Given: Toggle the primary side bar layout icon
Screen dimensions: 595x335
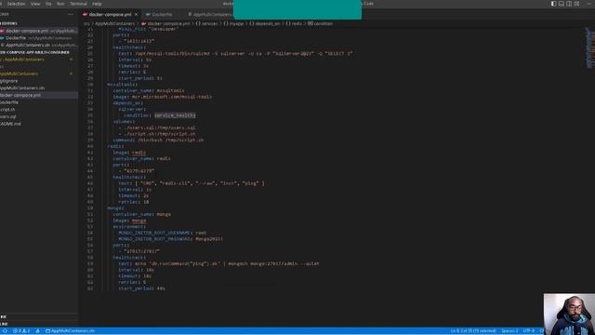Looking at the screenshot, I should 554,4.
